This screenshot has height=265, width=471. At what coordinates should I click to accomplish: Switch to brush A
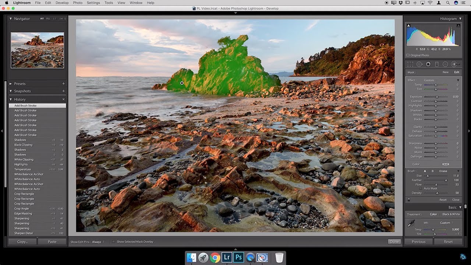coord(425,171)
